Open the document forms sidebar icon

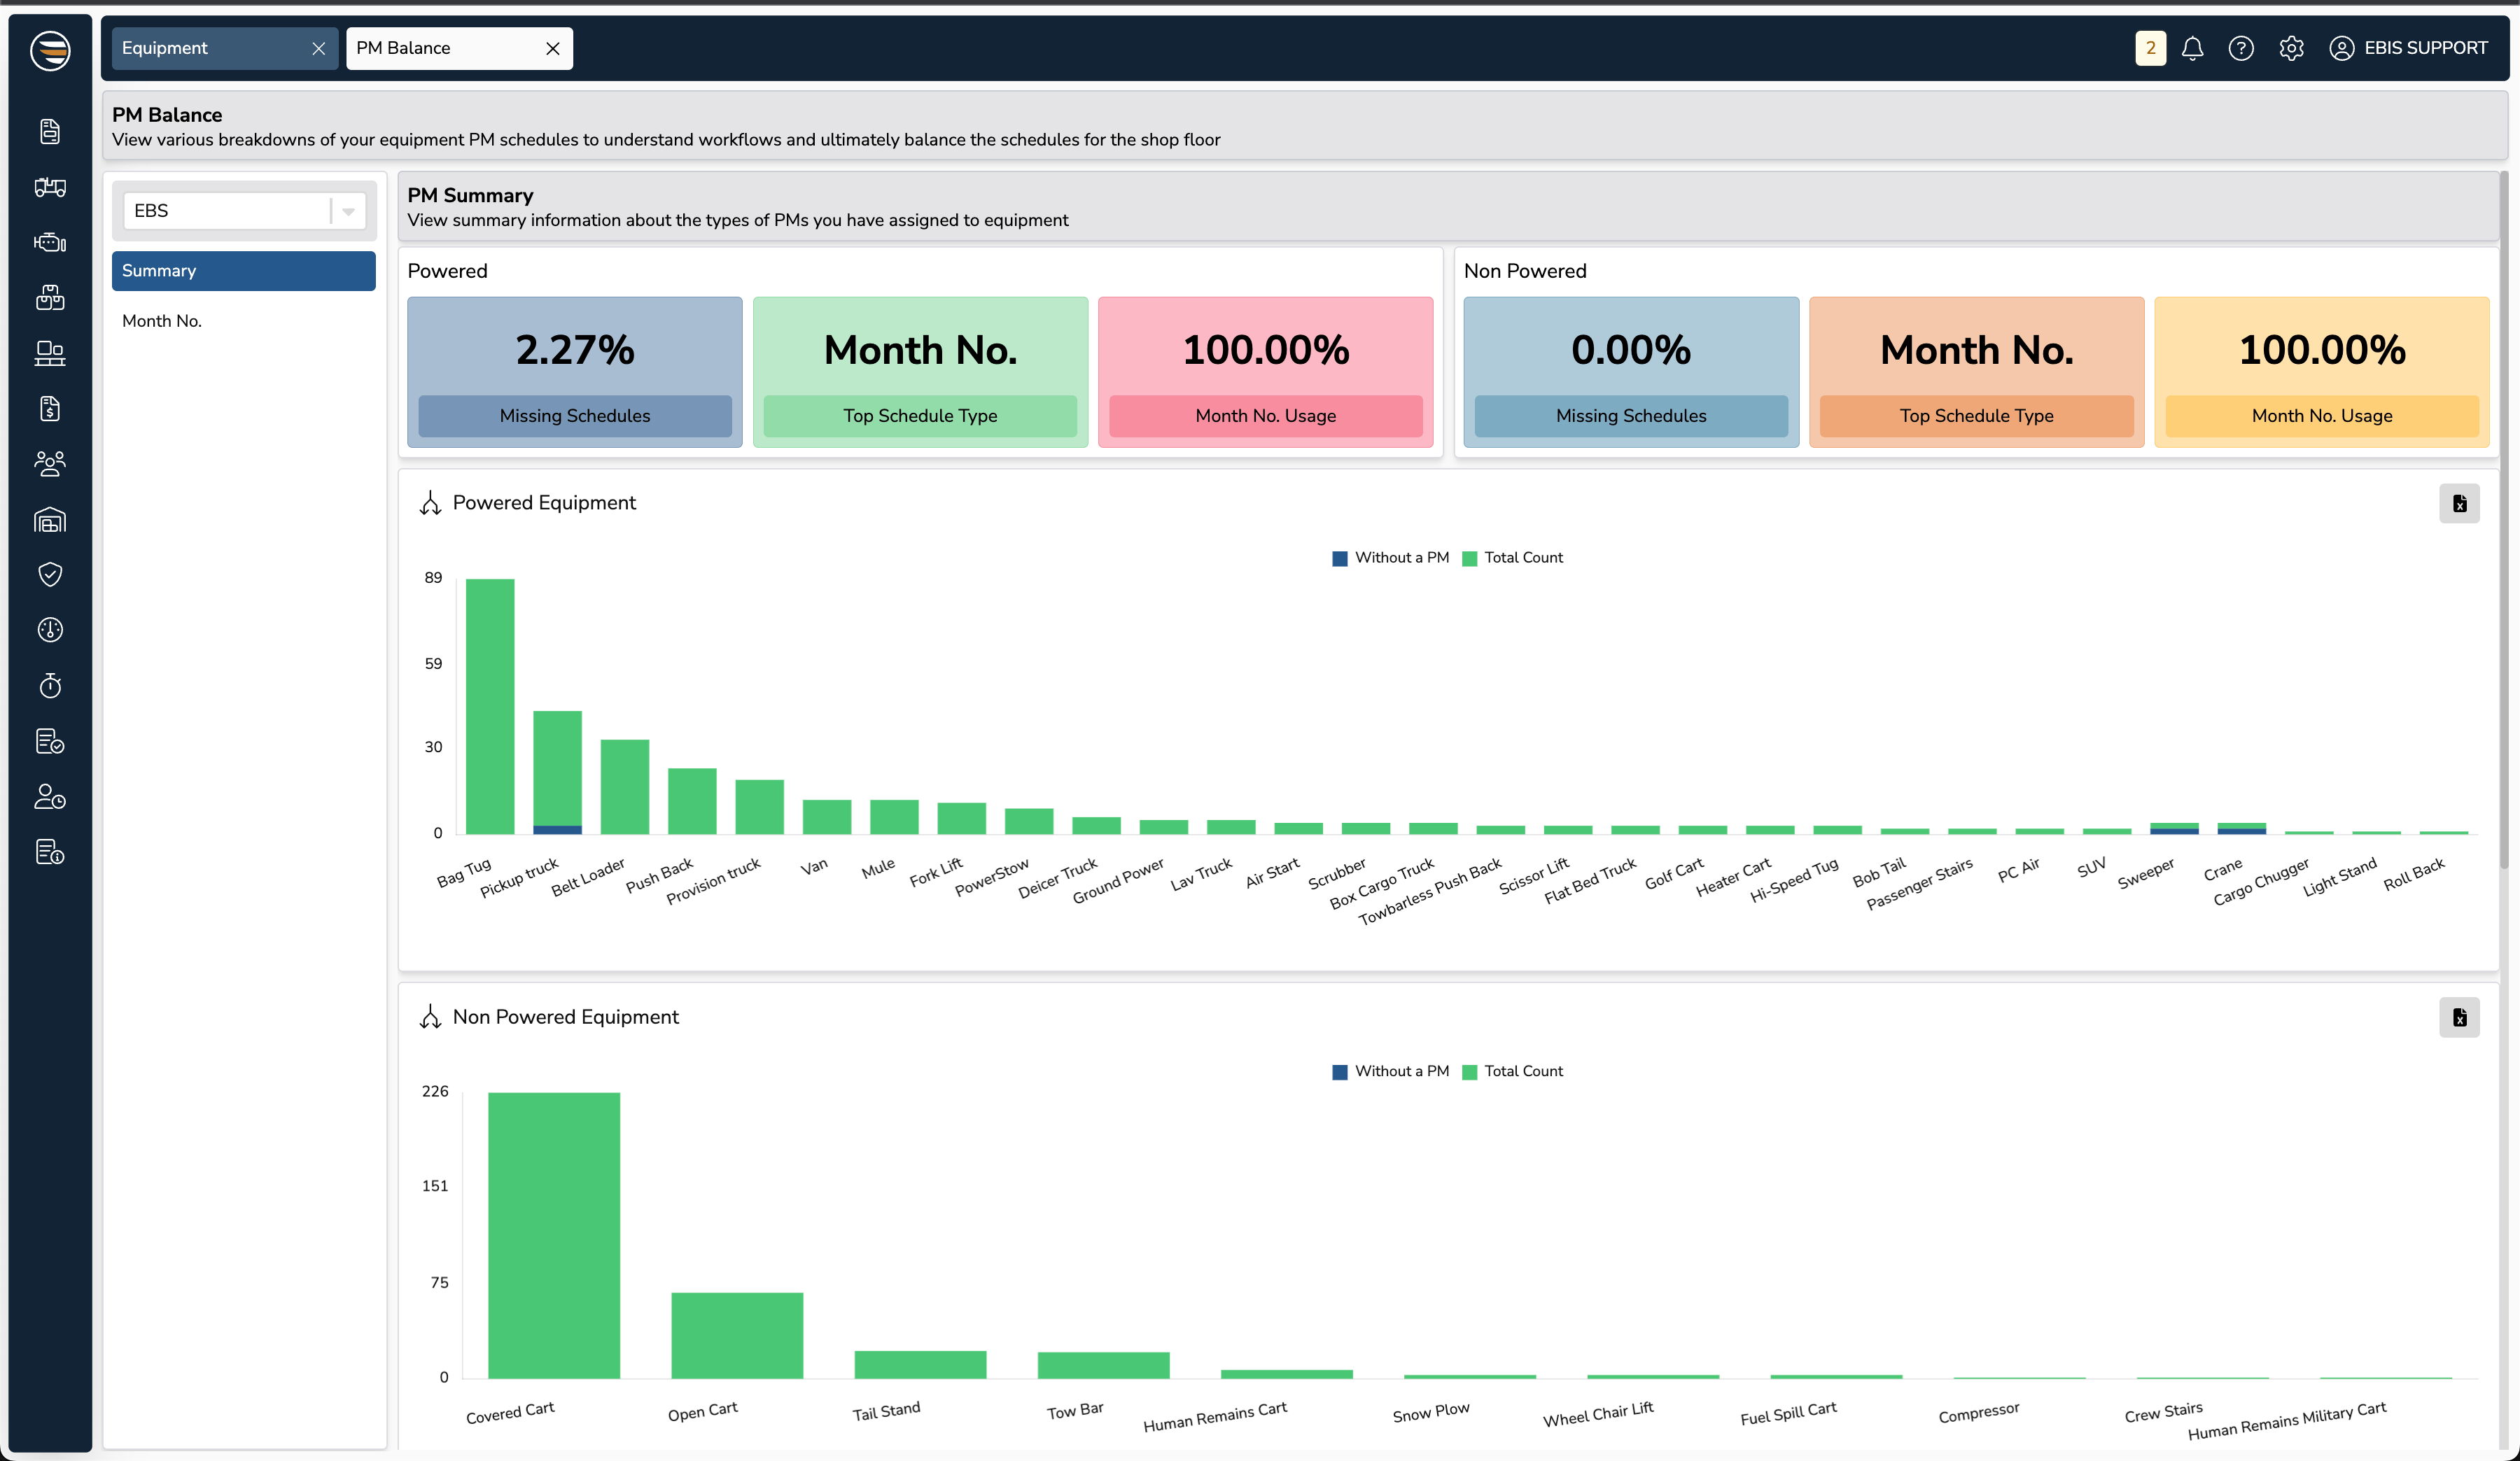coord(50,131)
